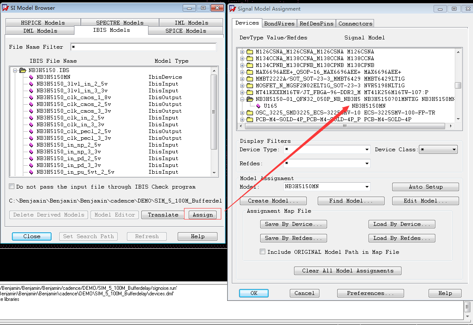
Task: Expand the OSC_3225_SMD3225 device node
Action: pos(242,113)
